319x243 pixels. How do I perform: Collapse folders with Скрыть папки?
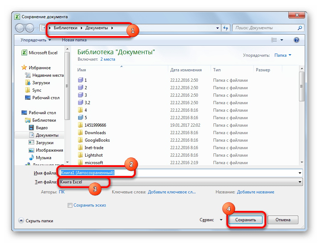click(36, 221)
